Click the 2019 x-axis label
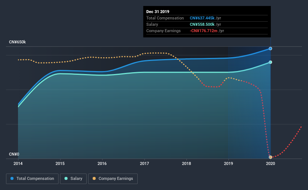The width and height of the screenshot is (308, 190). pyautogui.click(x=228, y=163)
